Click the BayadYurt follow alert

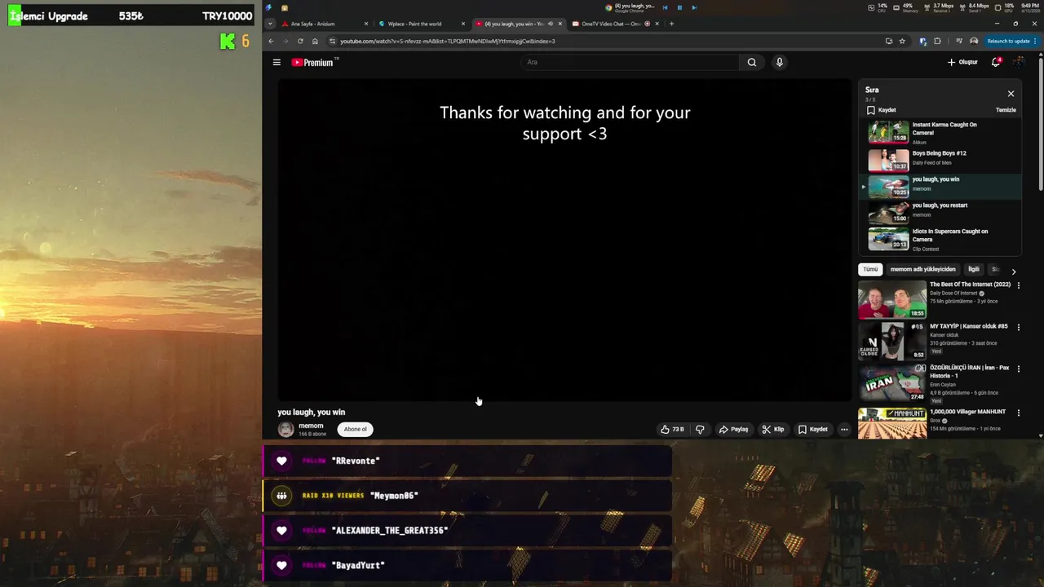[x=467, y=565]
